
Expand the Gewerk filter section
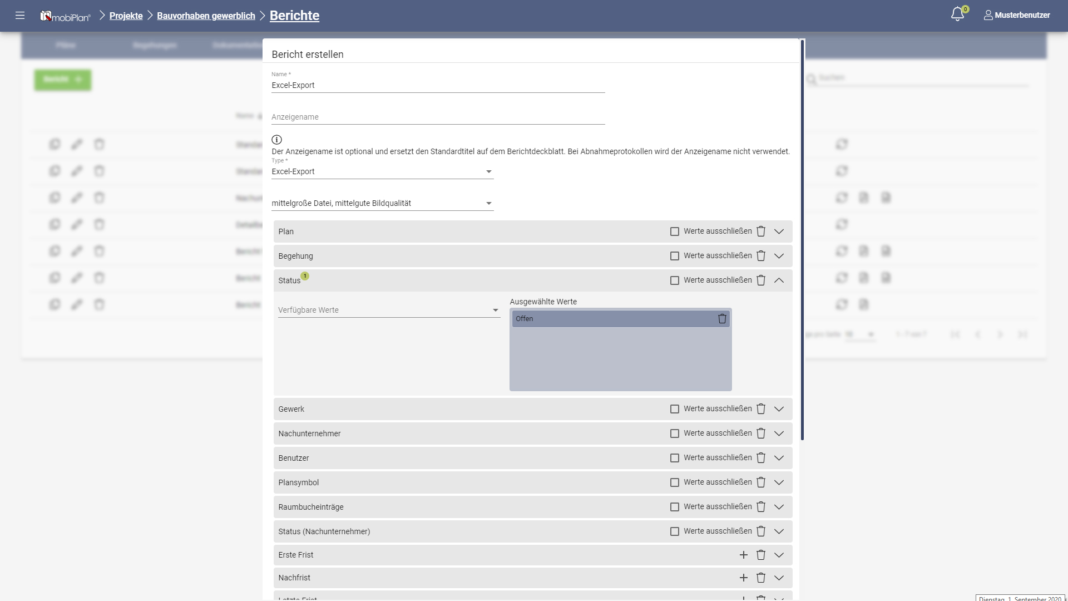click(779, 409)
